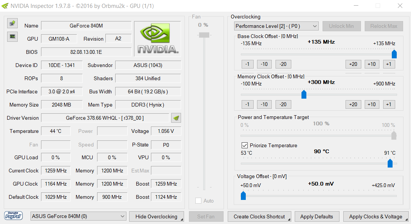Screen dimensions: 411x224
Task: Click the GPU Clock value 1164 MHz
Action: (56, 184)
